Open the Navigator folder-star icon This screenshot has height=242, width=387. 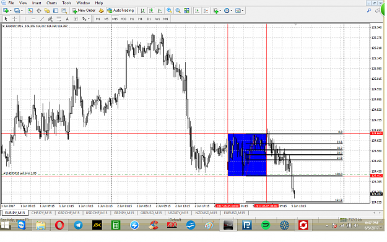tap(47, 11)
